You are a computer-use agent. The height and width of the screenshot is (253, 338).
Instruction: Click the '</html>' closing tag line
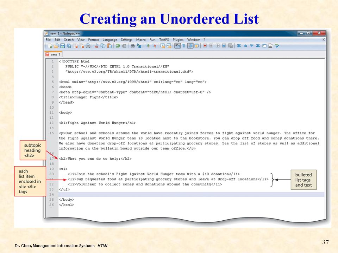67,205
